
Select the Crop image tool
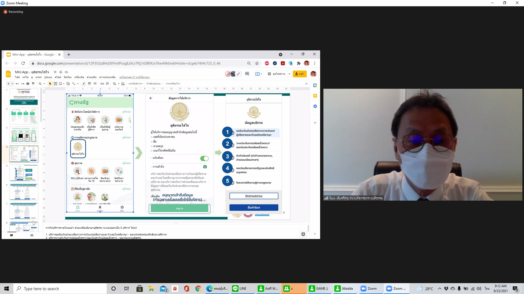(x=114, y=84)
